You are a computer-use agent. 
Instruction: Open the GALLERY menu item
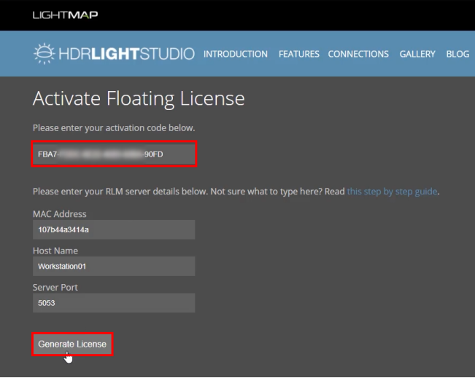coord(417,54)
